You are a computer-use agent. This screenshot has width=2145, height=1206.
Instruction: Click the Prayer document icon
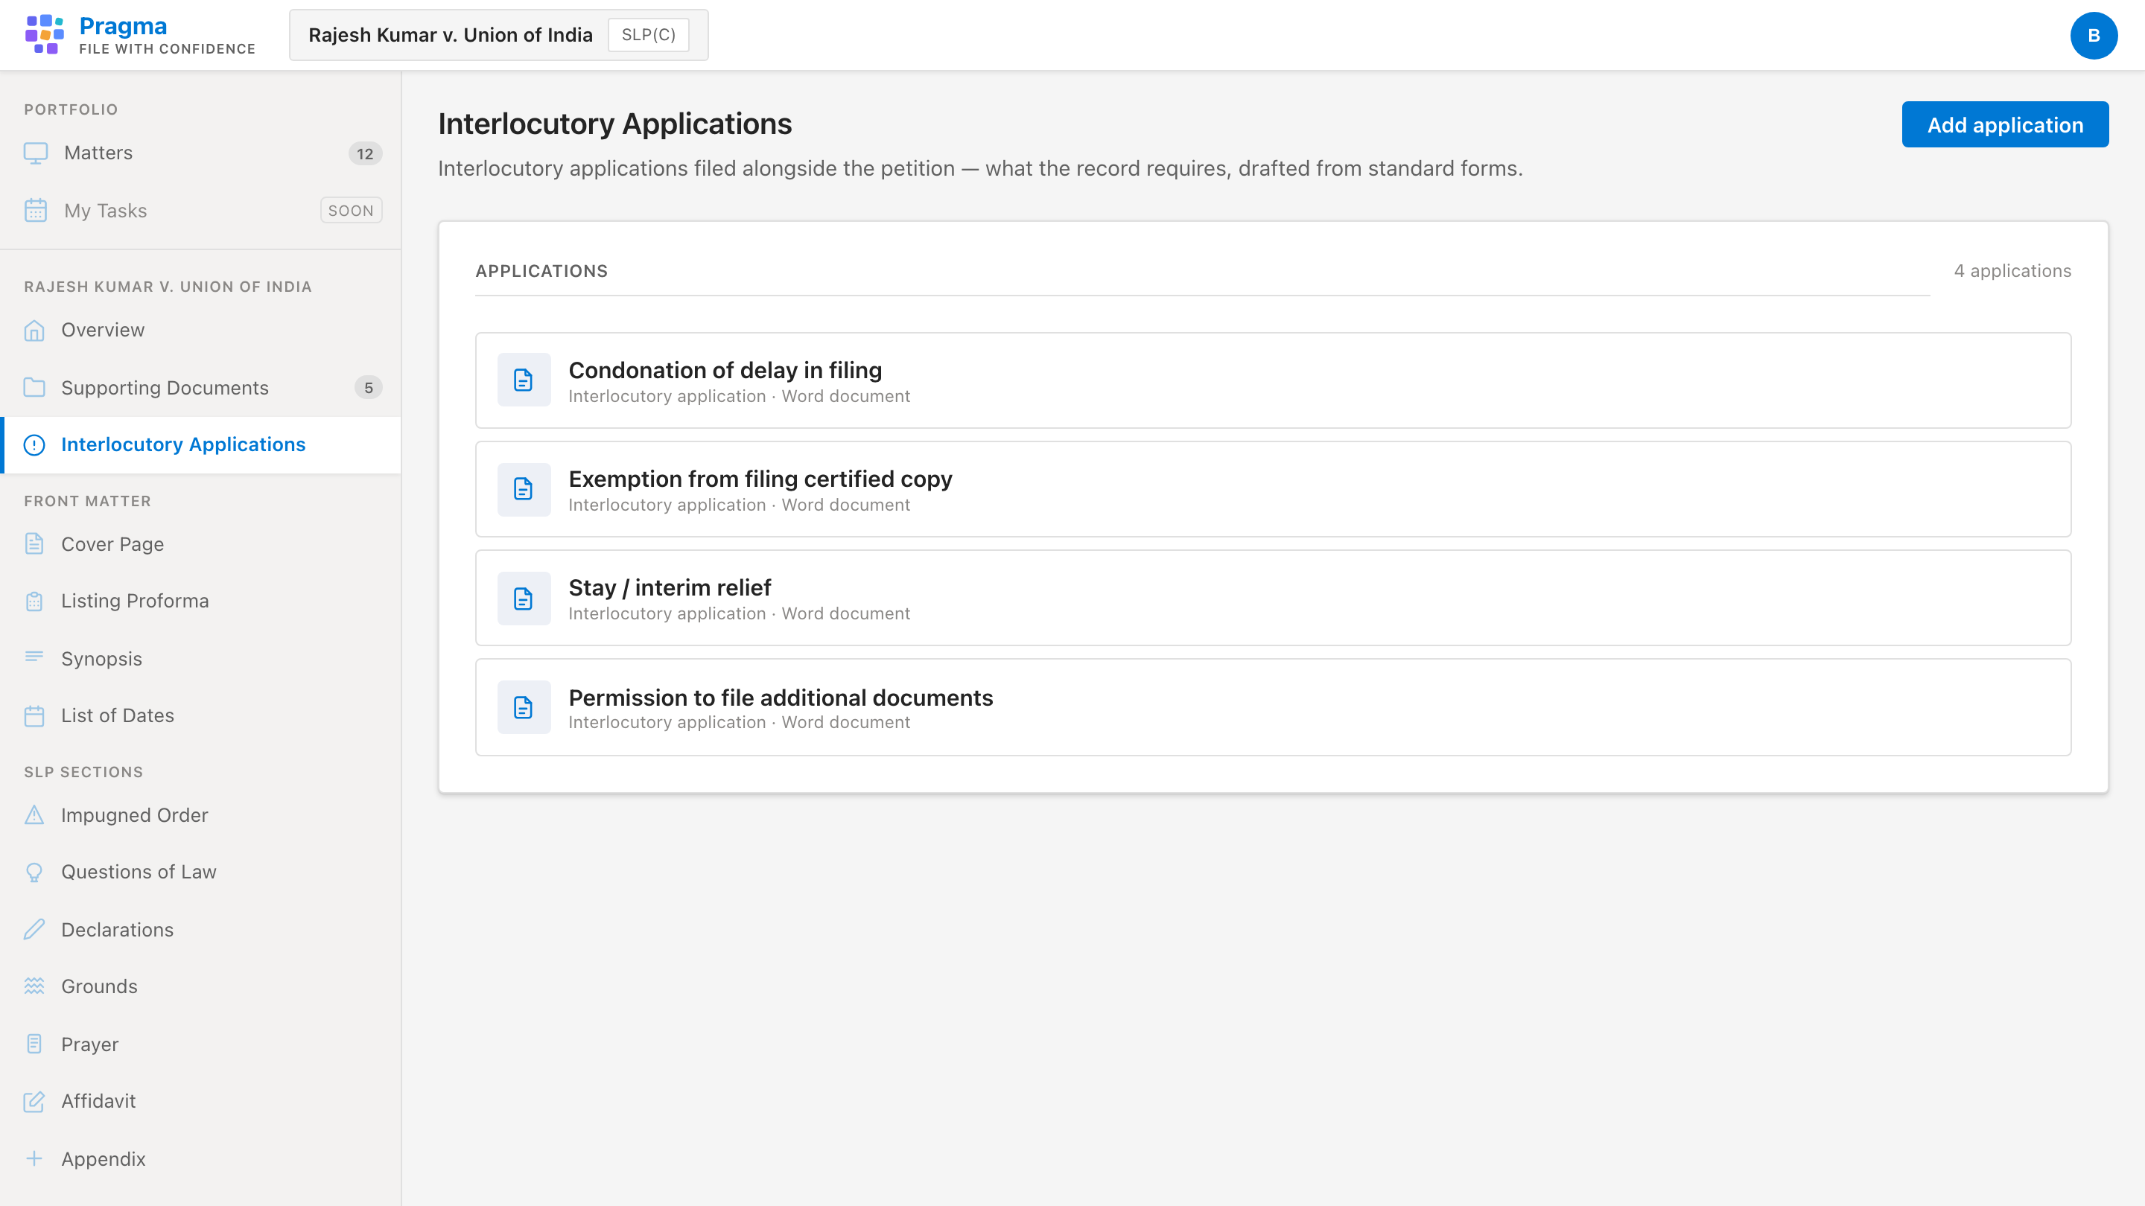coord(34,1044)
